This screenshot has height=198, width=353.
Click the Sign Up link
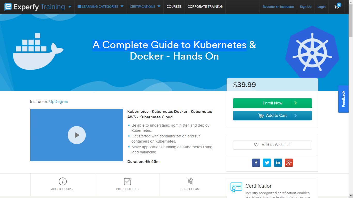[x=306, y=7]
